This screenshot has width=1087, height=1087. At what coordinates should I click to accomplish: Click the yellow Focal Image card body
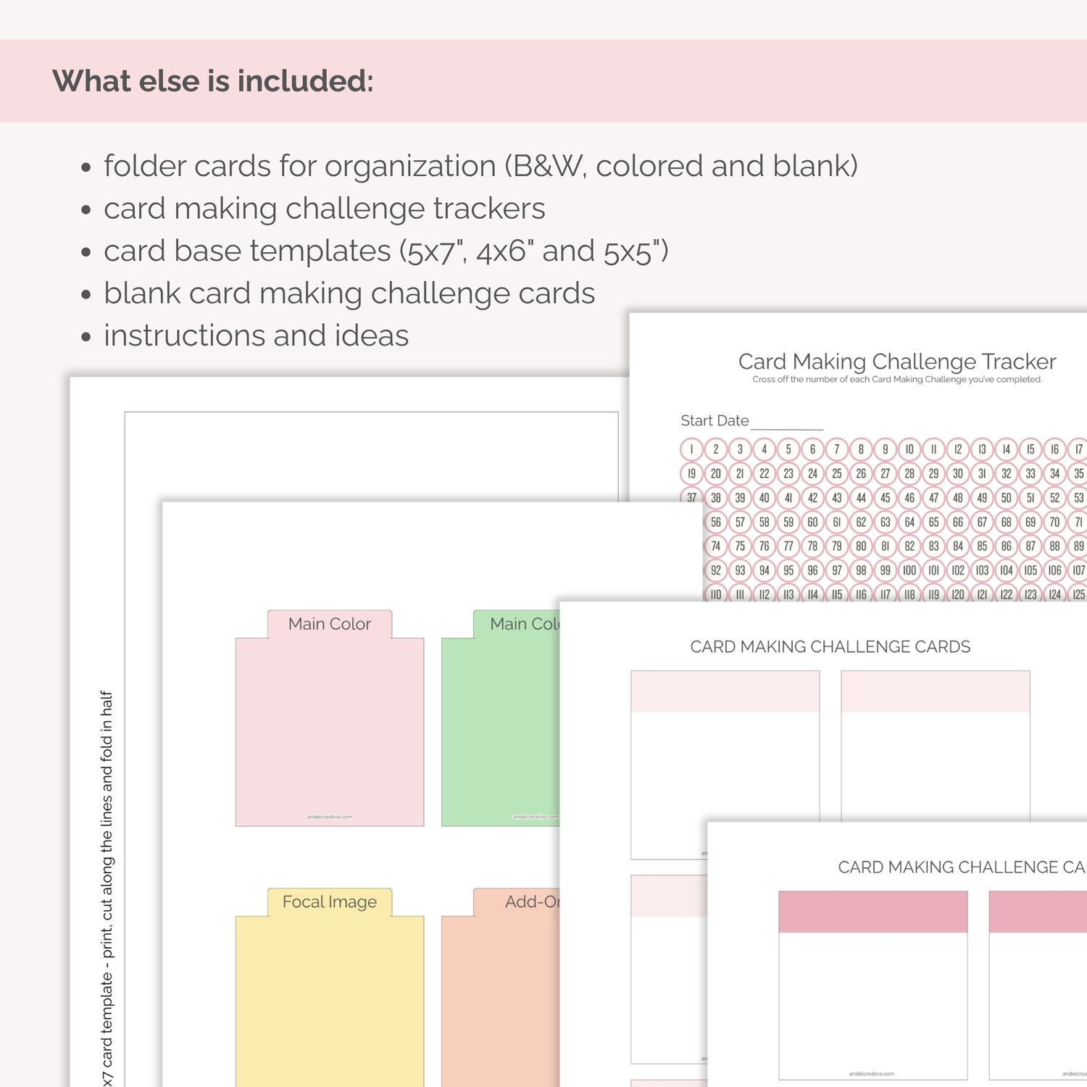(x=330, y=1007)
